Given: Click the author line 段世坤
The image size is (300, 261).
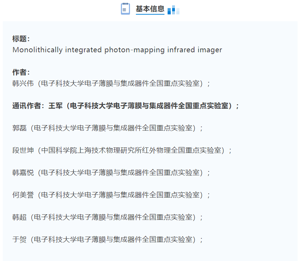Looking at the screenshot, I should pos(122,151).
